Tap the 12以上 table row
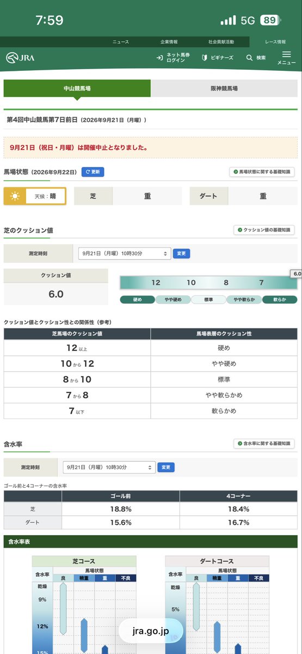Screen dimensions: 302x654 point(151,348)
